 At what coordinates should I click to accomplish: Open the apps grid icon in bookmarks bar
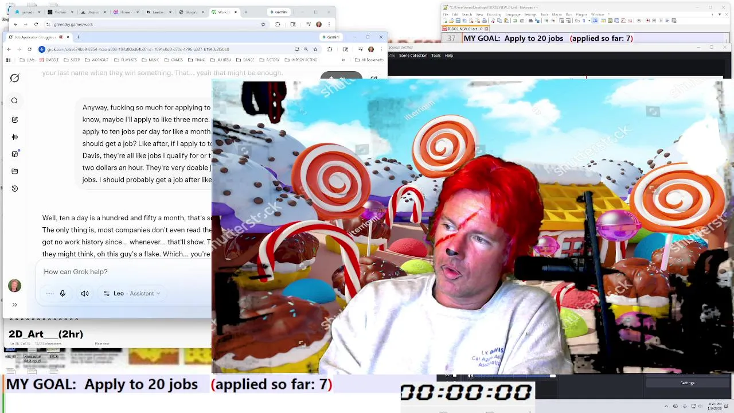8,60
